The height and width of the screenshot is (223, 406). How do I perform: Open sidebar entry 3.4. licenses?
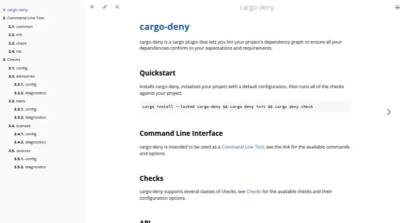[x=19, y=126]
